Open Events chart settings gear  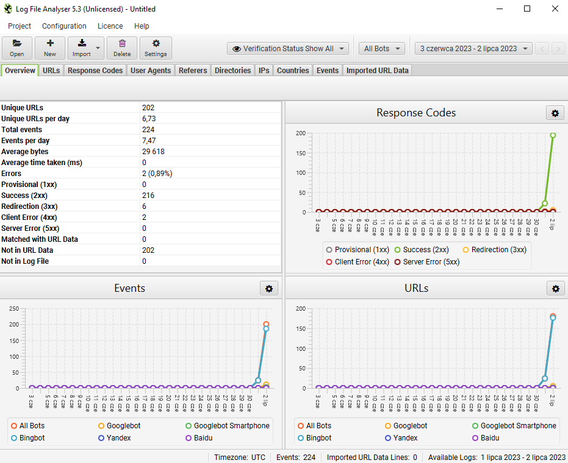tap(269, 289)
